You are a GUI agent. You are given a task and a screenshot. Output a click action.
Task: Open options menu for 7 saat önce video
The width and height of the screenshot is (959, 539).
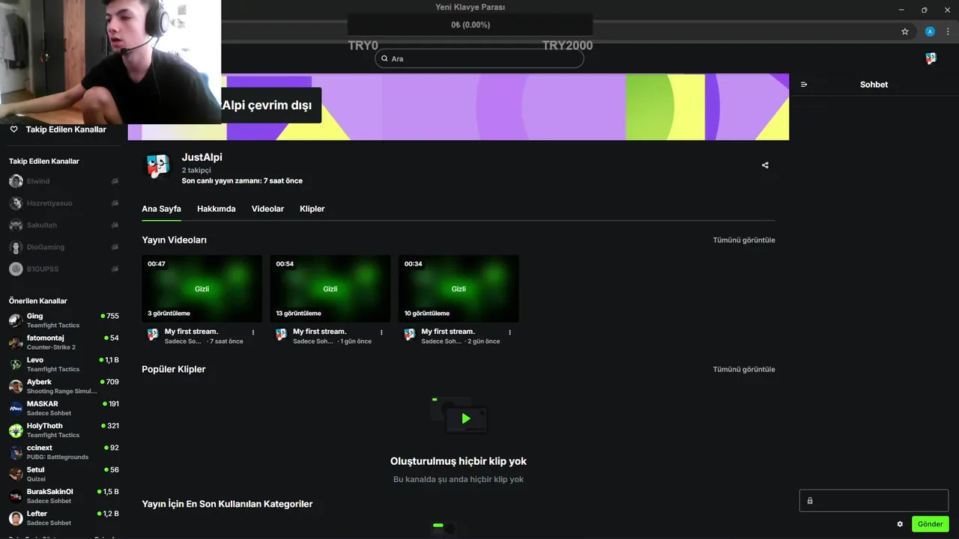coord(252,332)
